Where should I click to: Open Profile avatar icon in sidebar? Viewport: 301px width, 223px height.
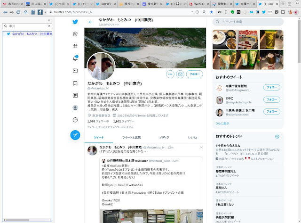(x=75, y=108)
